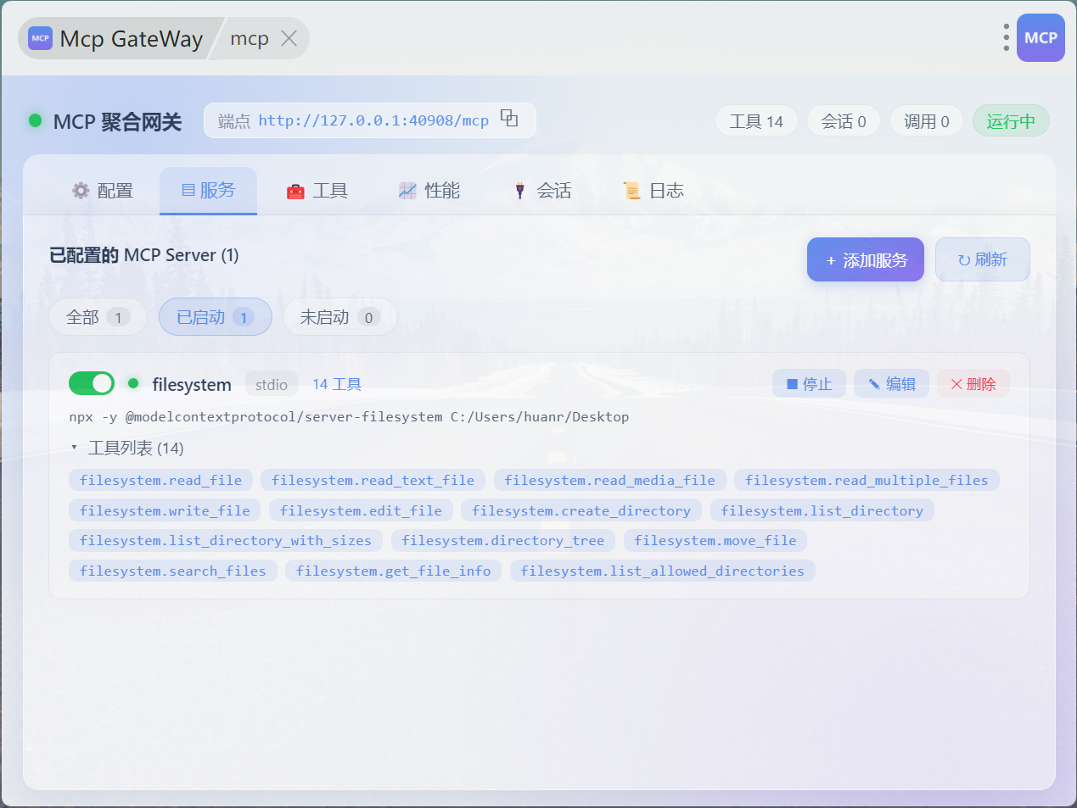Viewport: 1077px width, 808px height.
Task: Click the filesystem.directory_tree tool chip
Action: (503, 540)
